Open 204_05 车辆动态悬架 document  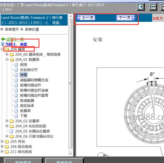(32, 131)
